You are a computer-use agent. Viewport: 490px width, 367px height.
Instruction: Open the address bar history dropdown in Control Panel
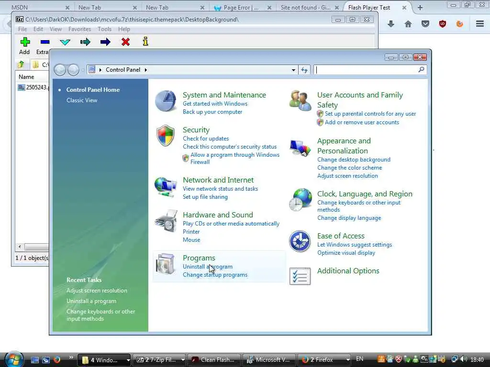click(293, 70)
